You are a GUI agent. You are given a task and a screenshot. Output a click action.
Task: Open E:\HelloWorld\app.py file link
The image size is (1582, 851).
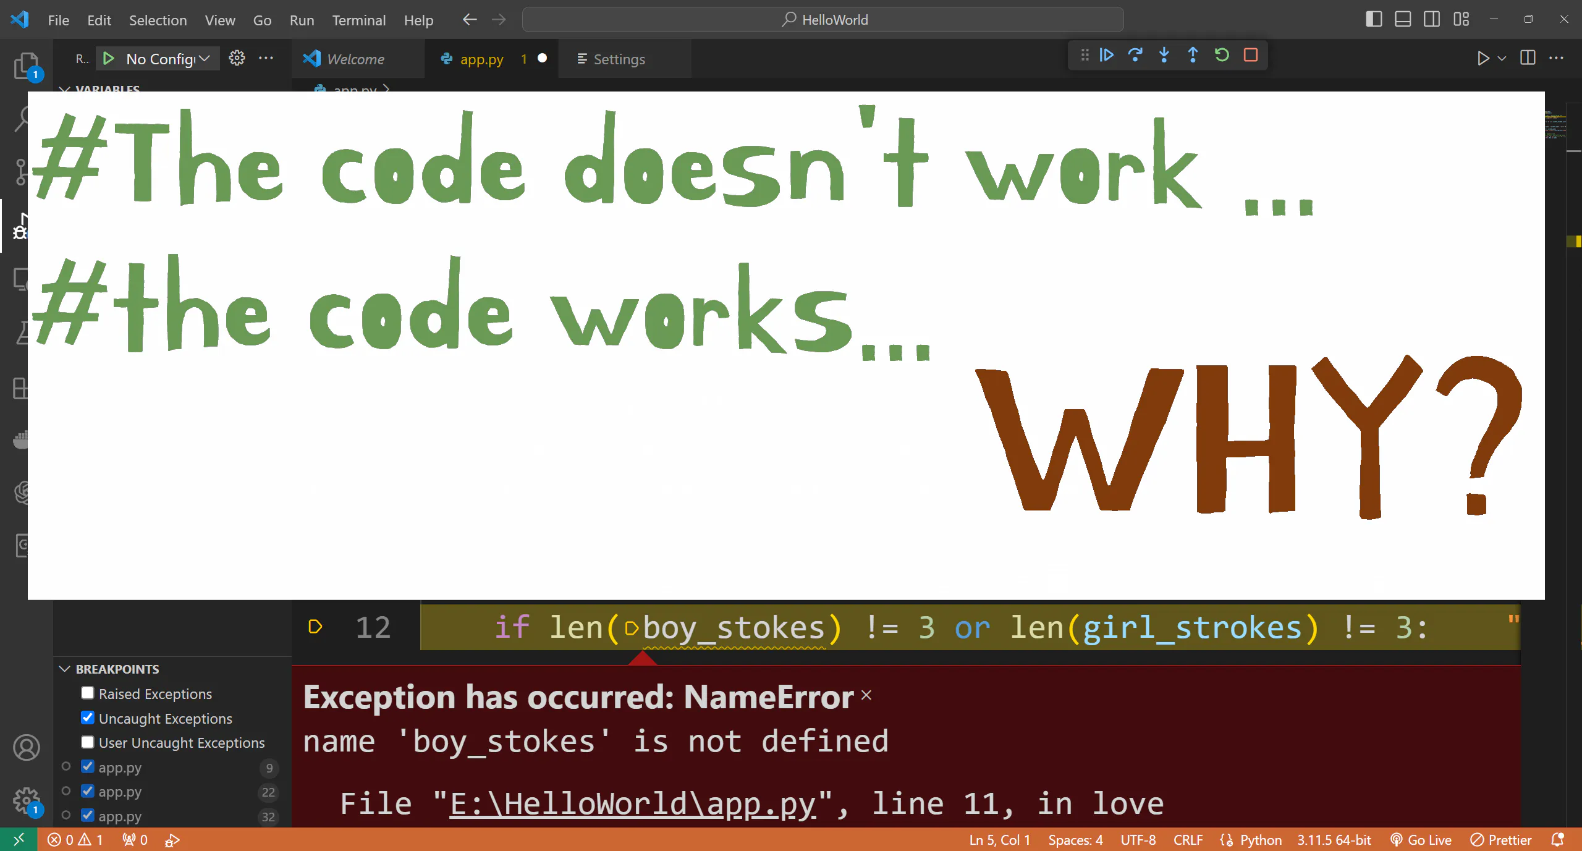[632, 804]
